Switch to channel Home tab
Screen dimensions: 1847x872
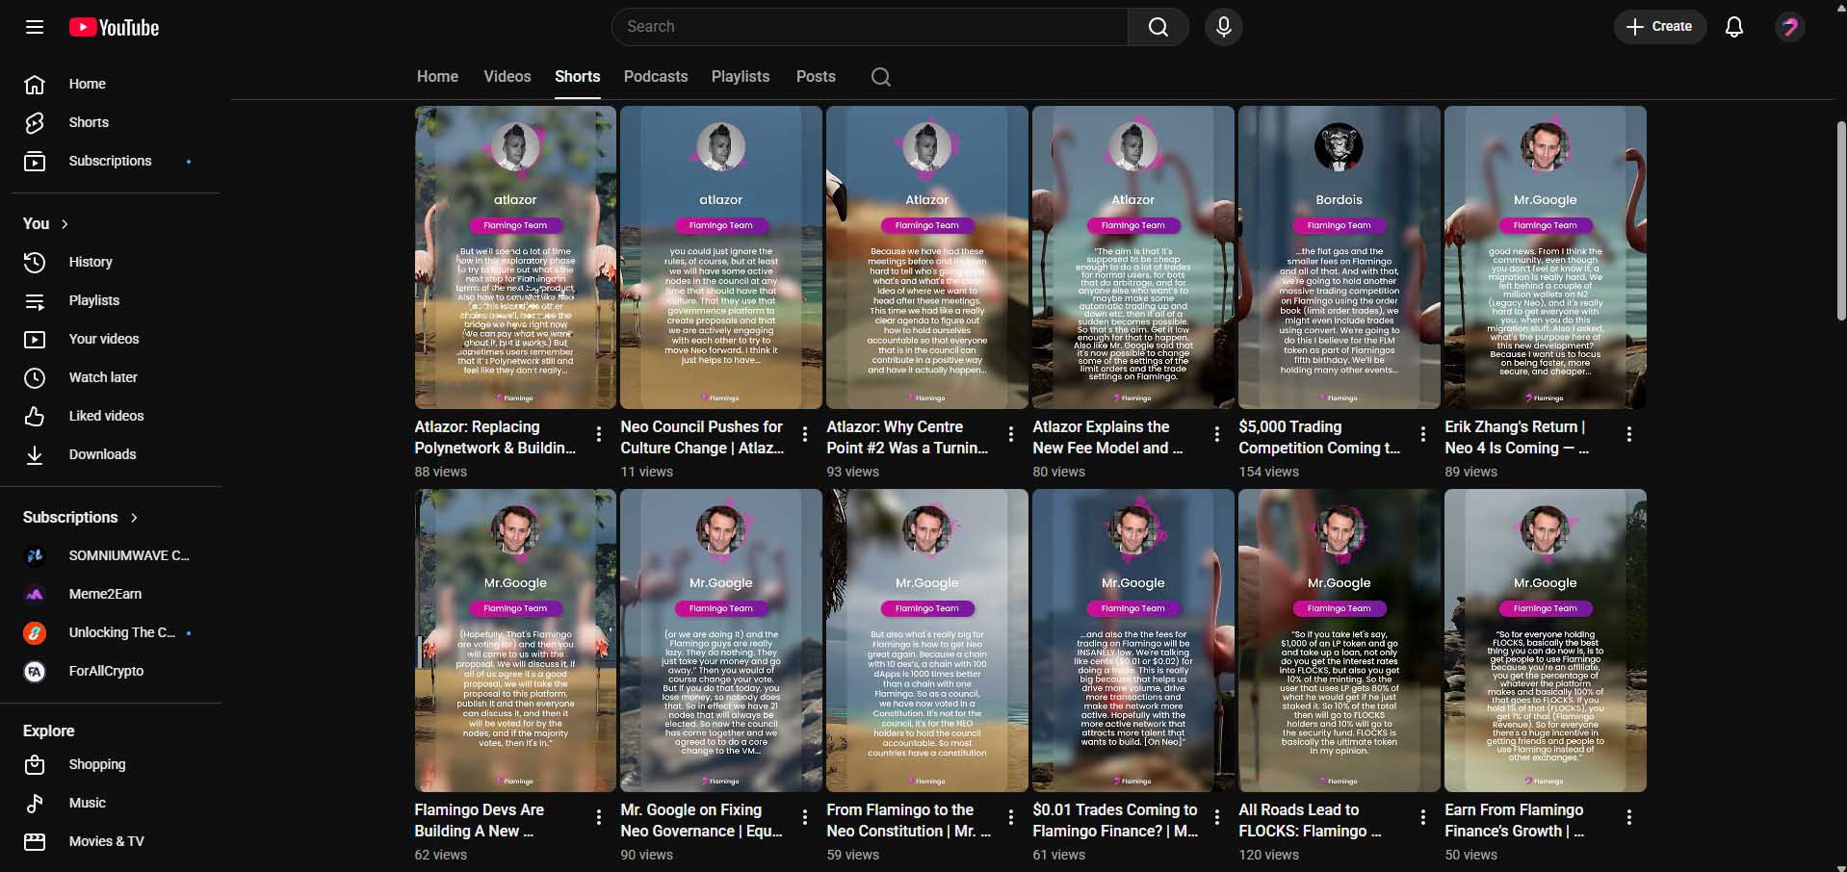437,77
